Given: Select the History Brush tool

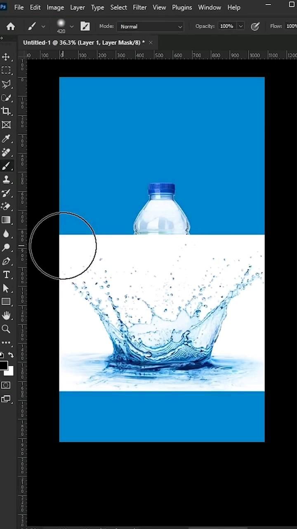Looking at the screenshot, I should 6,193.
